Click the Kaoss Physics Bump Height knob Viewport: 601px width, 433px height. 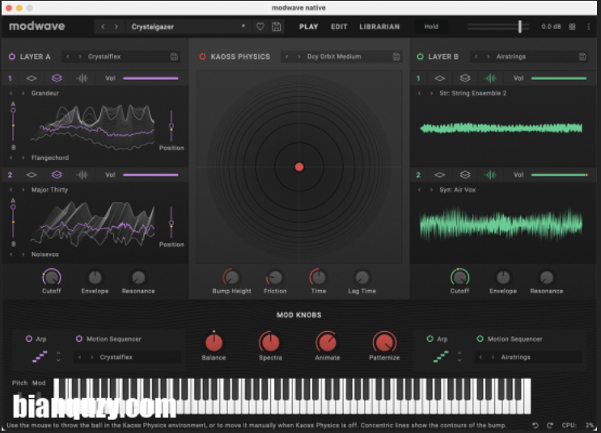(231, 277)
